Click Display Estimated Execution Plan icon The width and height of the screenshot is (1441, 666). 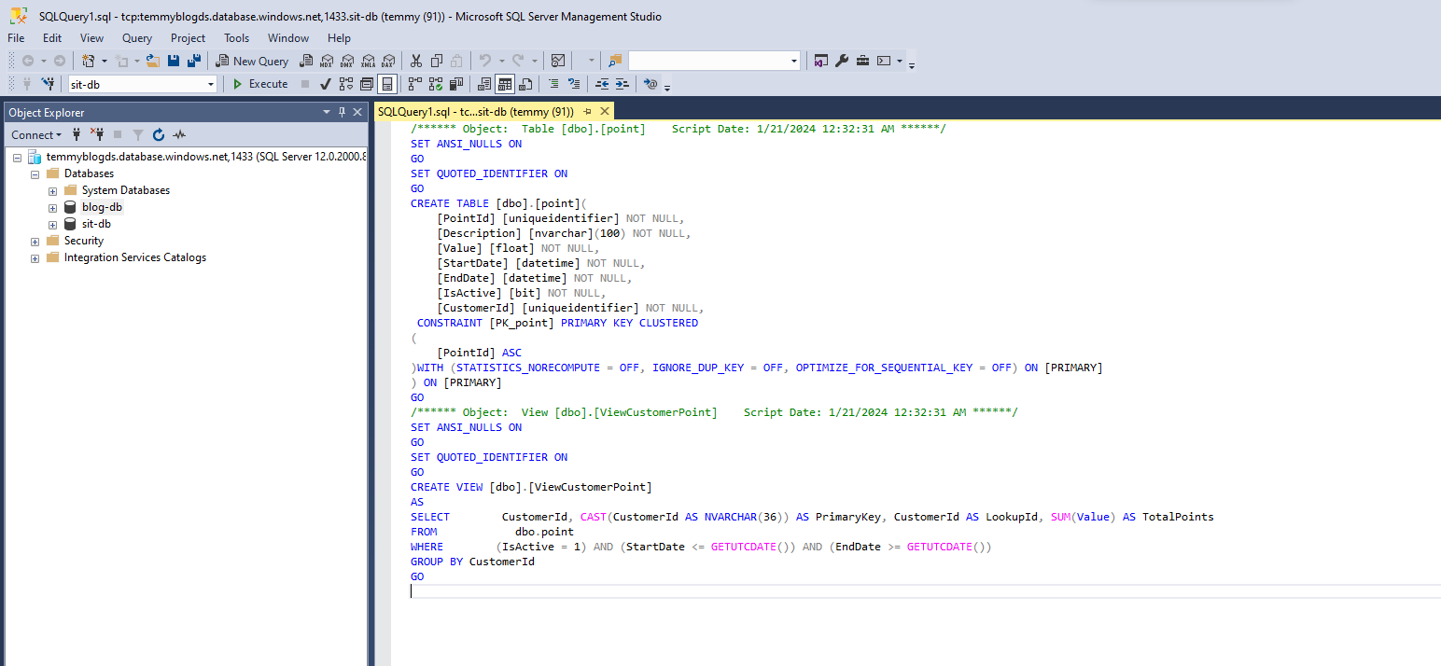[x=346, y=84]
